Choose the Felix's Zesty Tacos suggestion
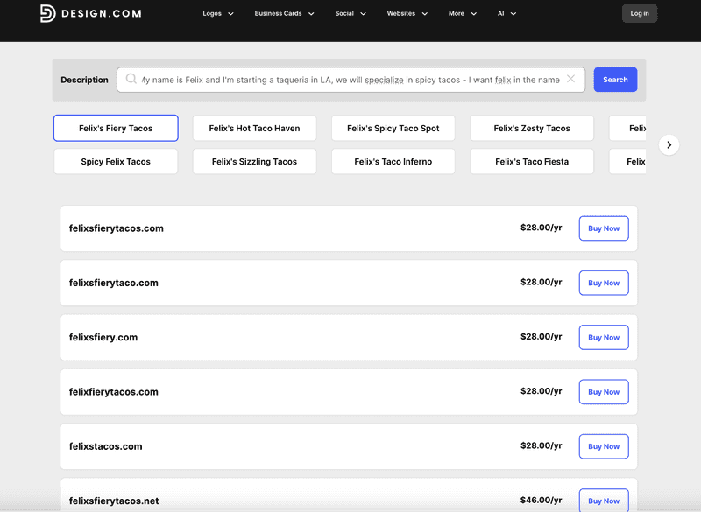This screenshot has height=512, width=701. coord(532,129)
